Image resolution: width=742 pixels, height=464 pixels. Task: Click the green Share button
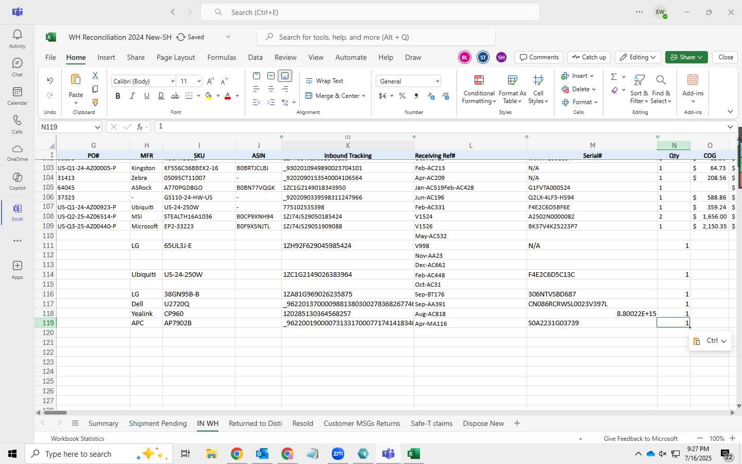[x=686, y=57]
